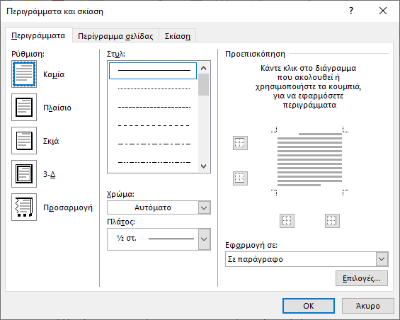Viewport: 400px width, 320px height.
Task: Click the help question mark icon
Action: coord(351,11)
